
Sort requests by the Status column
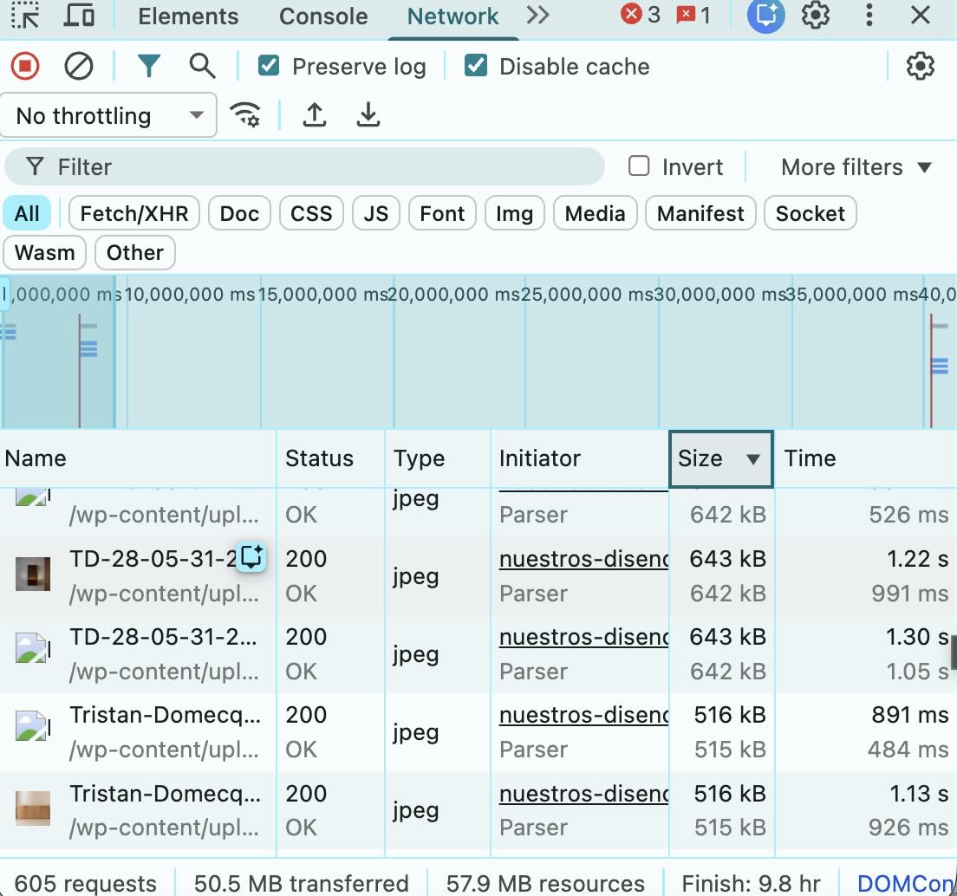click(331, 458)
